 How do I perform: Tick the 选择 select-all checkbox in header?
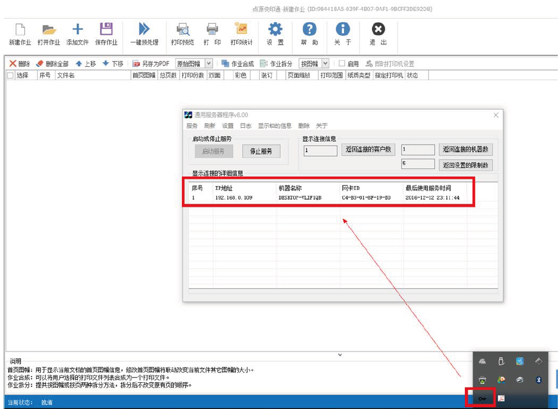tap(10, 76)
